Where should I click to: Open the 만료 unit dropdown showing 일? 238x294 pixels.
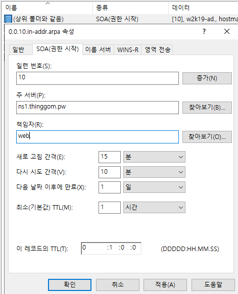[154, 187]
